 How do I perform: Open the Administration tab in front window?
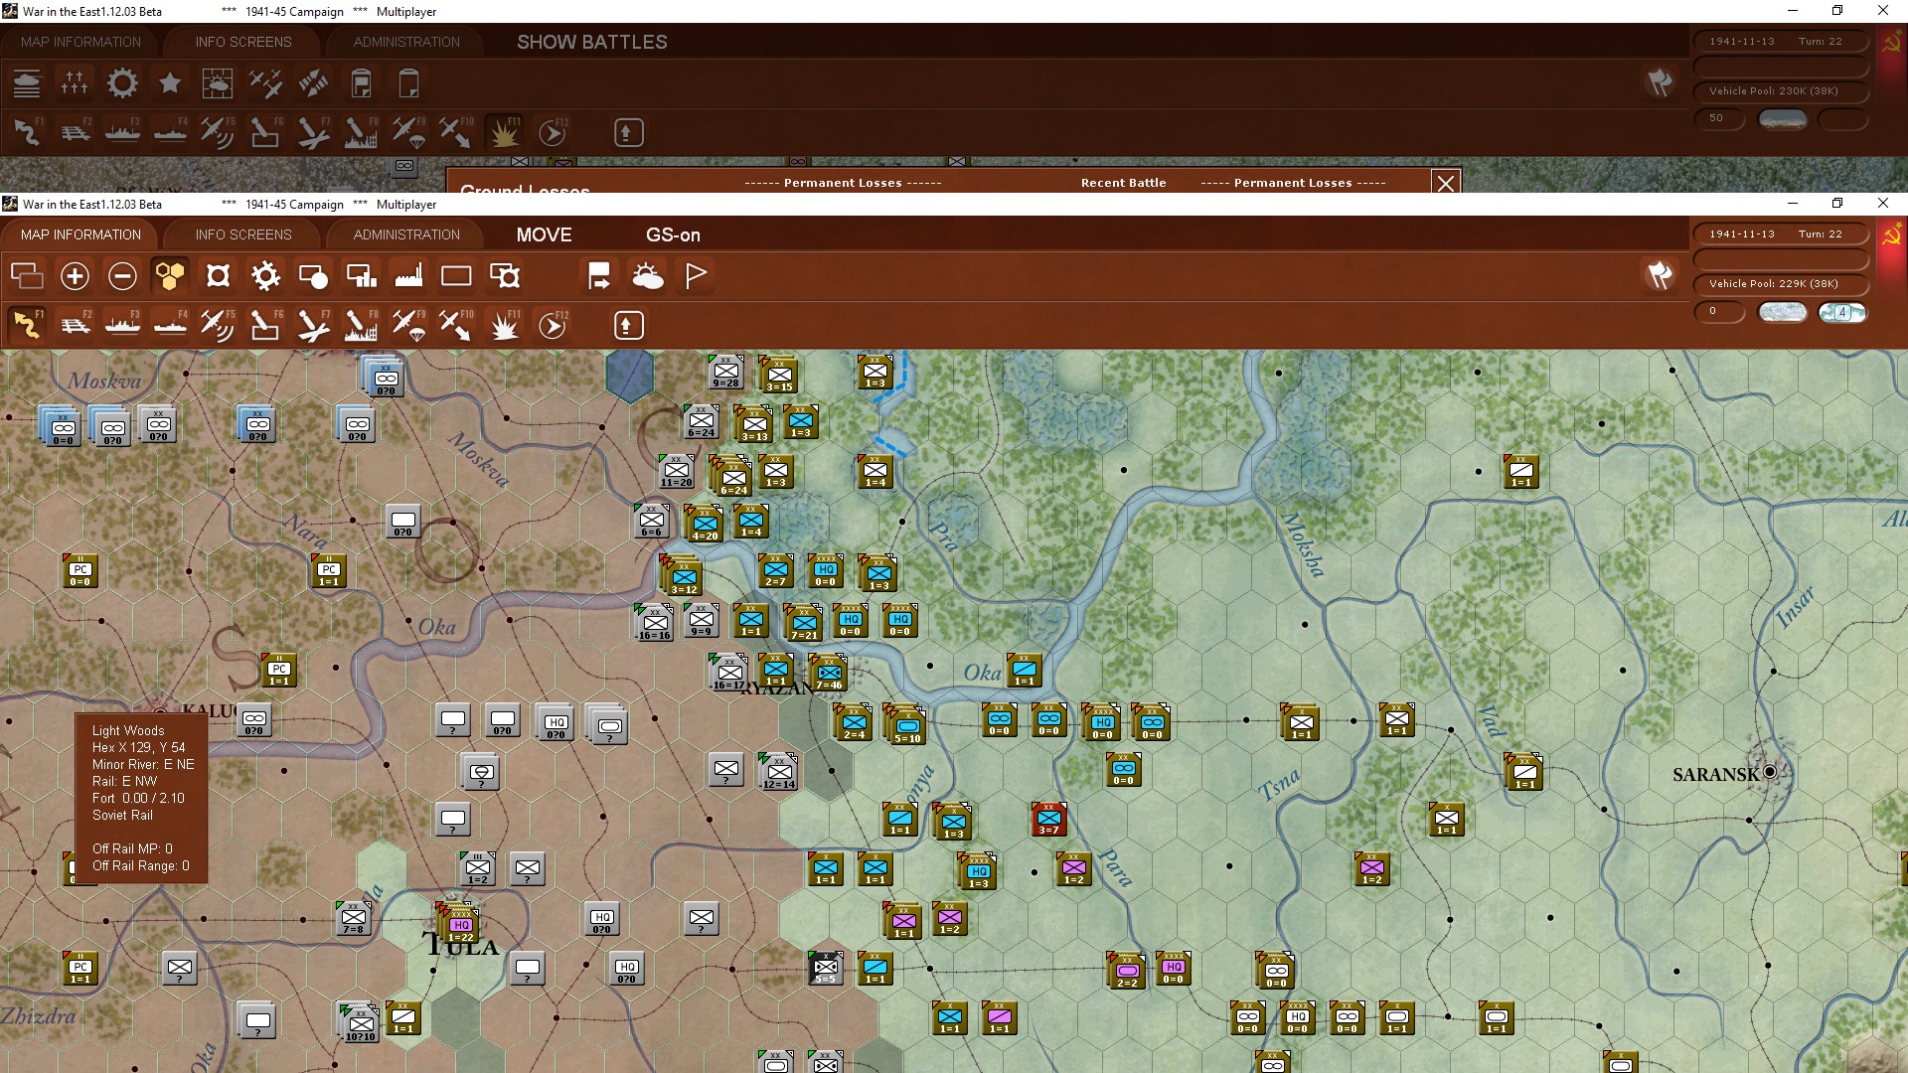click(406, 234)
